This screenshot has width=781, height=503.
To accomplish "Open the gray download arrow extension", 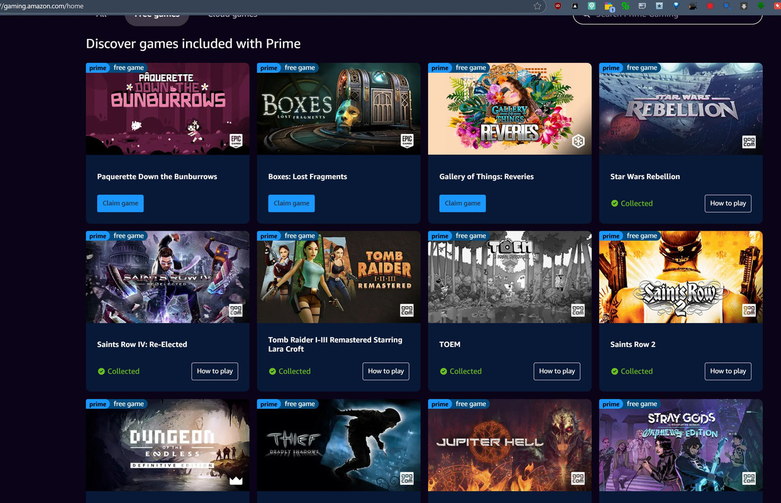I will click(744, 6).
